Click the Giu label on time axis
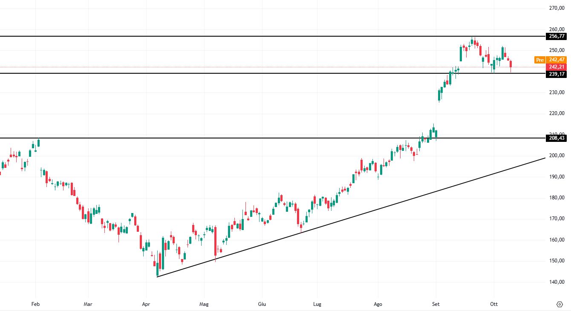Viewport: 571px width, 311px height. tap(262, 304)
